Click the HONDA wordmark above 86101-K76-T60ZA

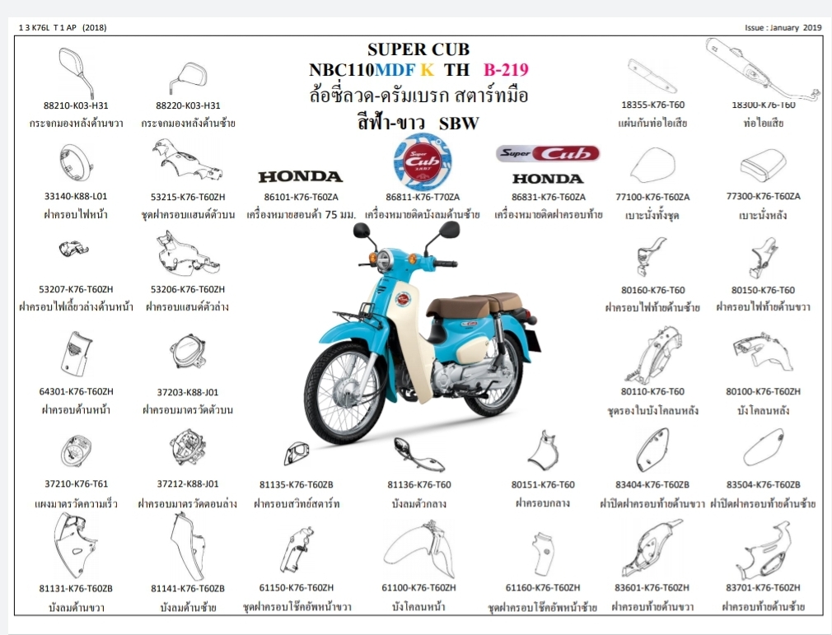click(x=300, y=176)
